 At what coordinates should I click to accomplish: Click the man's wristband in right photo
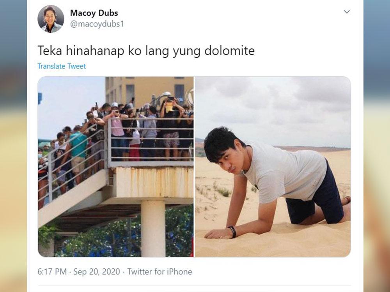pyautogui.click(x=233, y=232)
